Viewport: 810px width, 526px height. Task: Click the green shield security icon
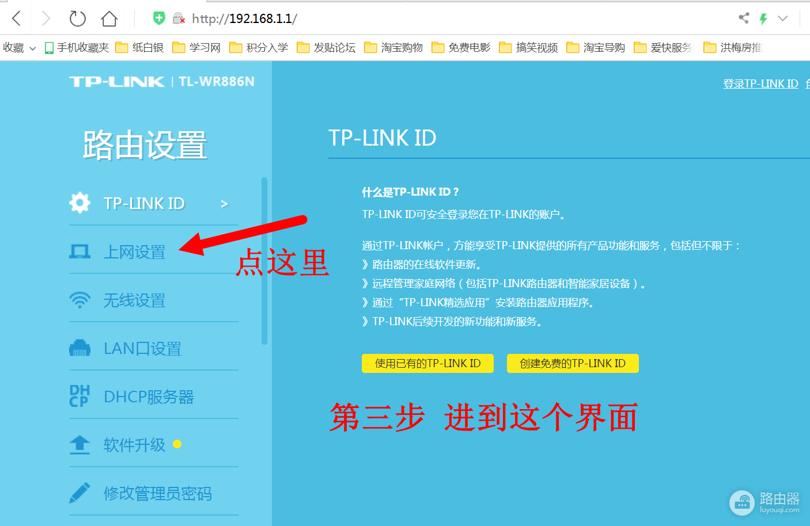[159, 18]
